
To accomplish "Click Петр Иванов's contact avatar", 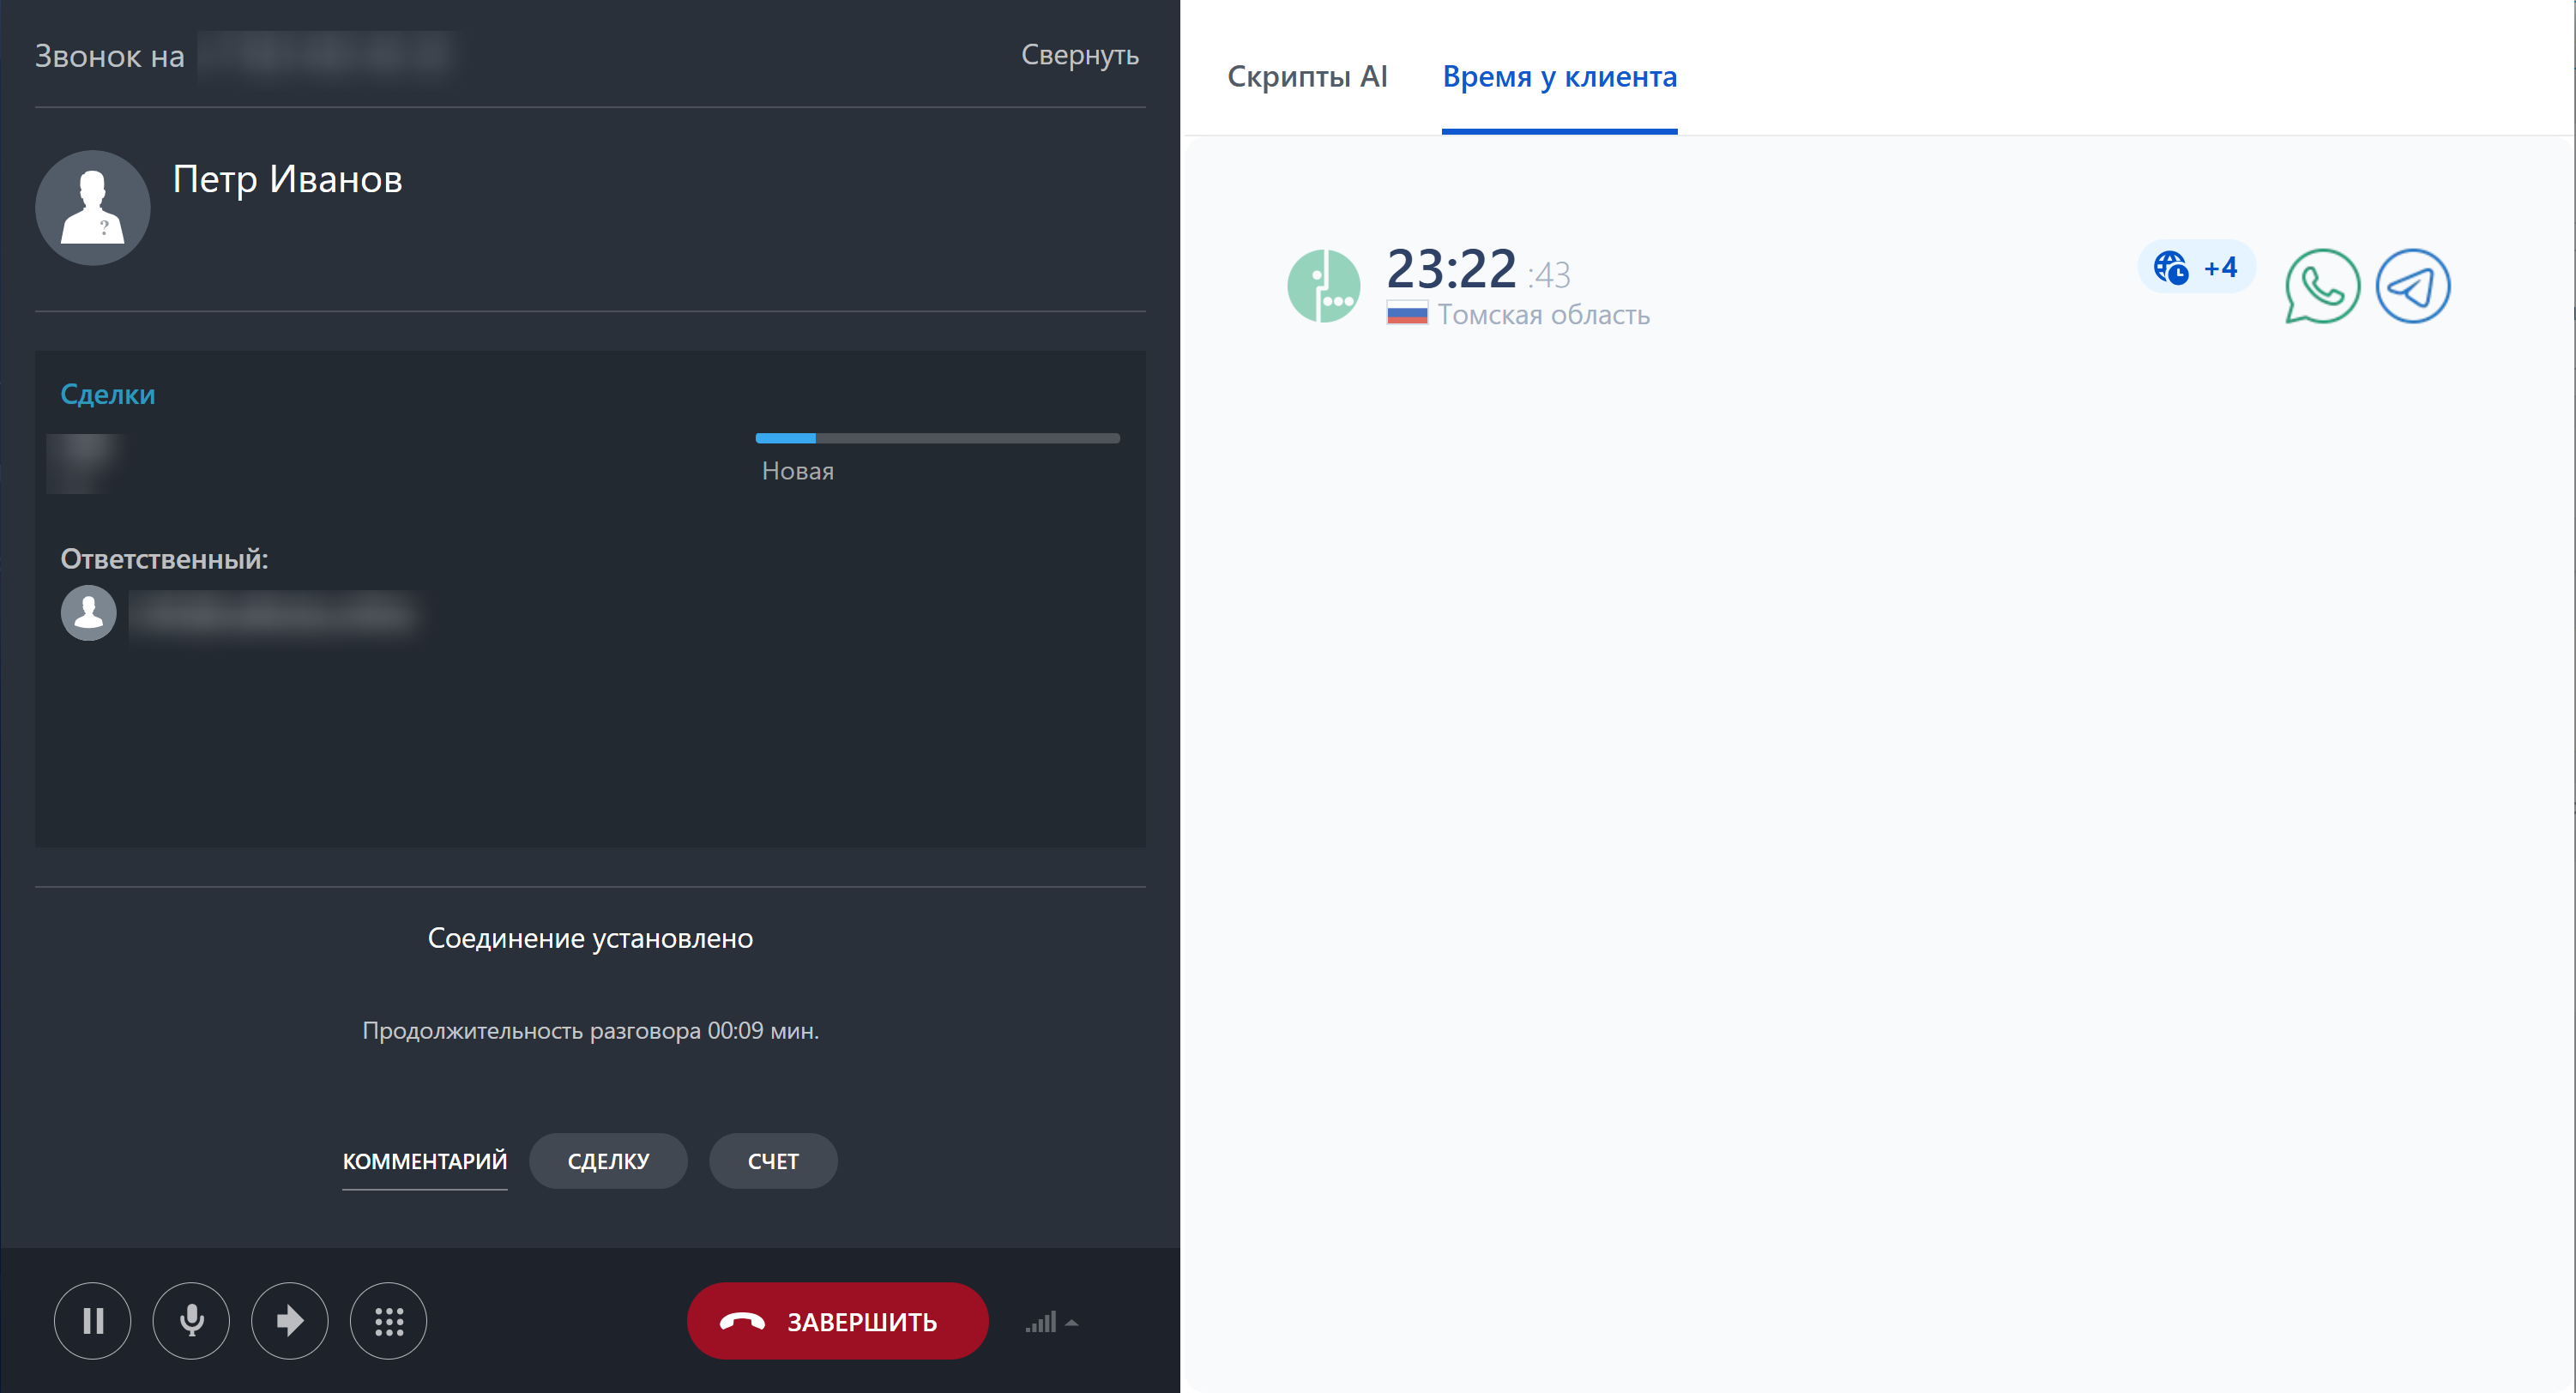I will coord(93,208).
